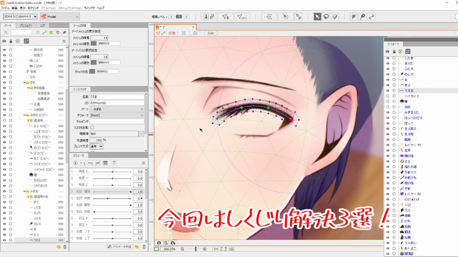Click the texture atlas person icon

click(x=210, y=17)
